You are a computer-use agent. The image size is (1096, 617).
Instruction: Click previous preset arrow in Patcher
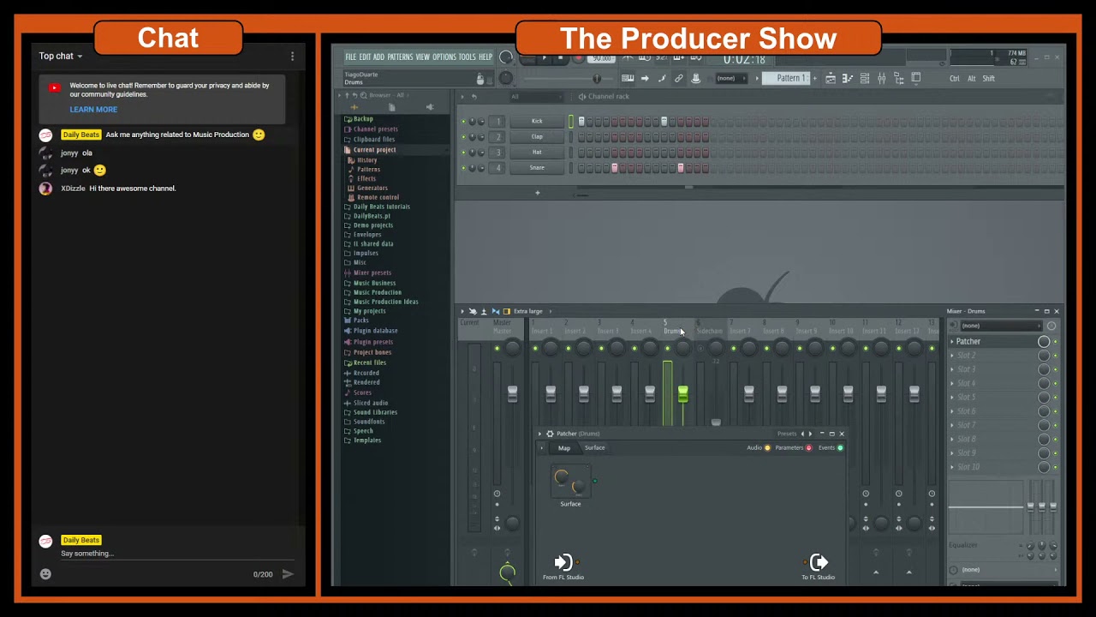(x=802, y=434)
